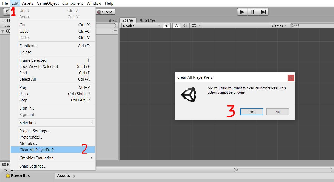Click No in PlayerPrefs dialog
Image resolution: width=334 pixels, height=182 pixels.
pos(277,112)
